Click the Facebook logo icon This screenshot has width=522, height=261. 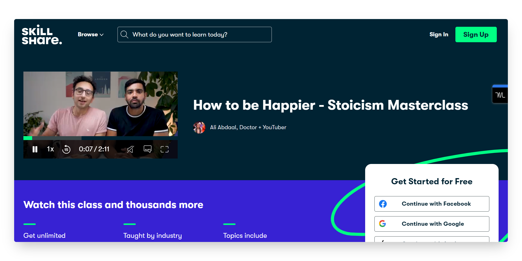click(383, 204)
